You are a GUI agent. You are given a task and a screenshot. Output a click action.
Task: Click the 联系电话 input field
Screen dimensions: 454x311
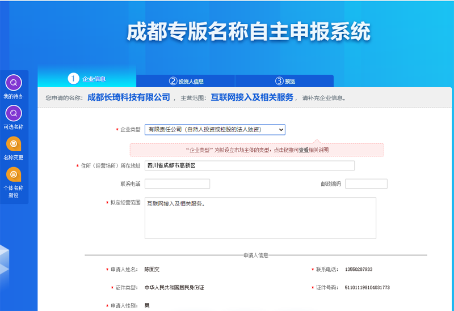coord(177,184)
